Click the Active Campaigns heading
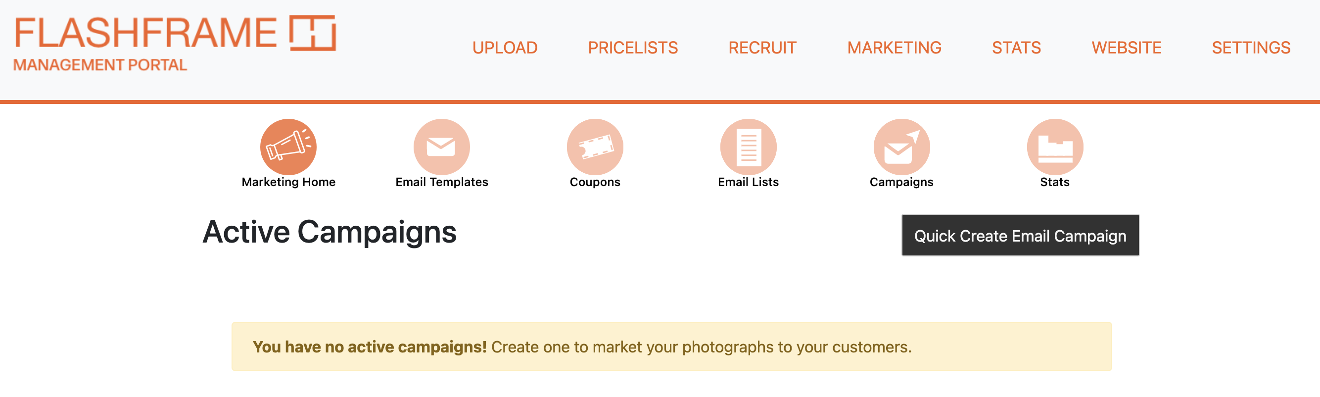Screen dimensions: 1320x397 click(x=330, y=232)
